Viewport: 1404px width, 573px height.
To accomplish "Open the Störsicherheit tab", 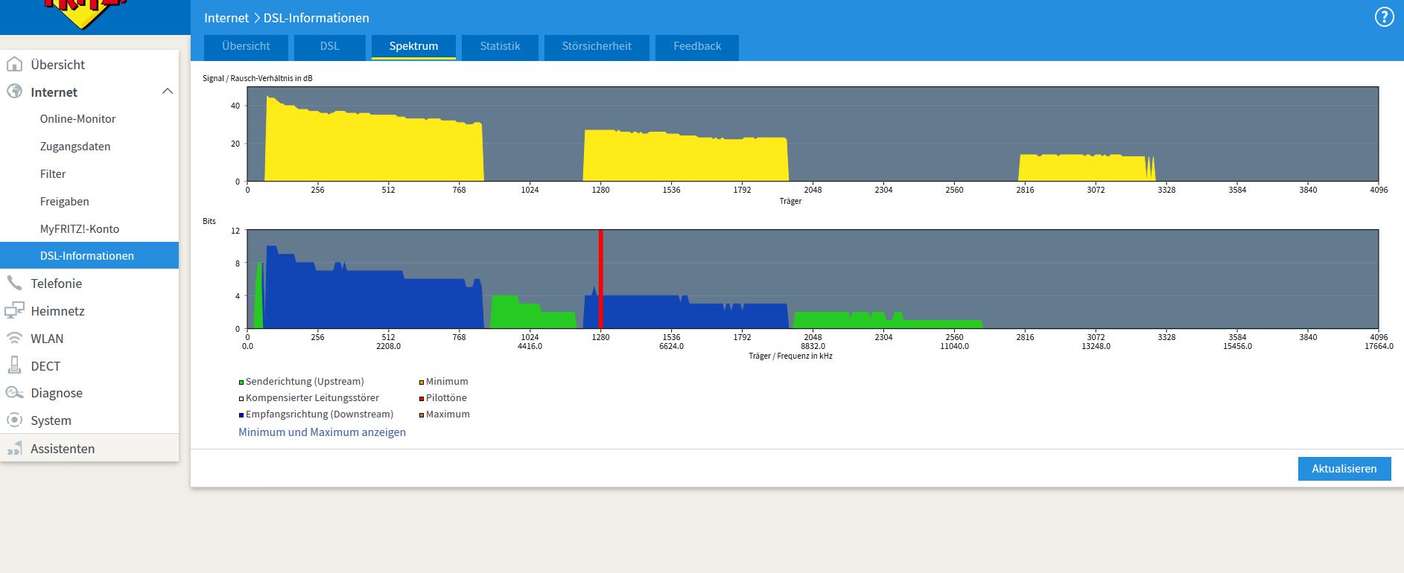I will tap(597, 46).
